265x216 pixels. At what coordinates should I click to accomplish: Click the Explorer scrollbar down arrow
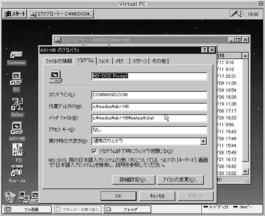click(245, 172)
